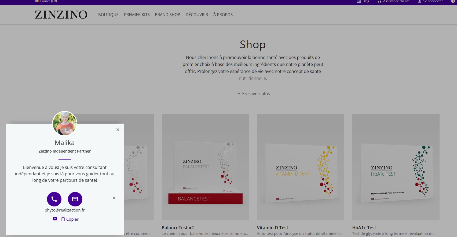Click the Assistance clients headset icon
Screen dimensions: 457x237
[x=379, y=1]
